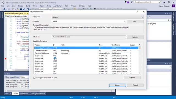Click the Navigate Backward toolbar icon
This screenshot has height=99, width=176.
[x=4, y=9]
